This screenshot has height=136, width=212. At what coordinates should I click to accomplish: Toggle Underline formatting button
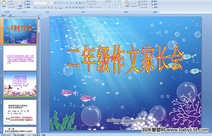[x=41, y=8]
